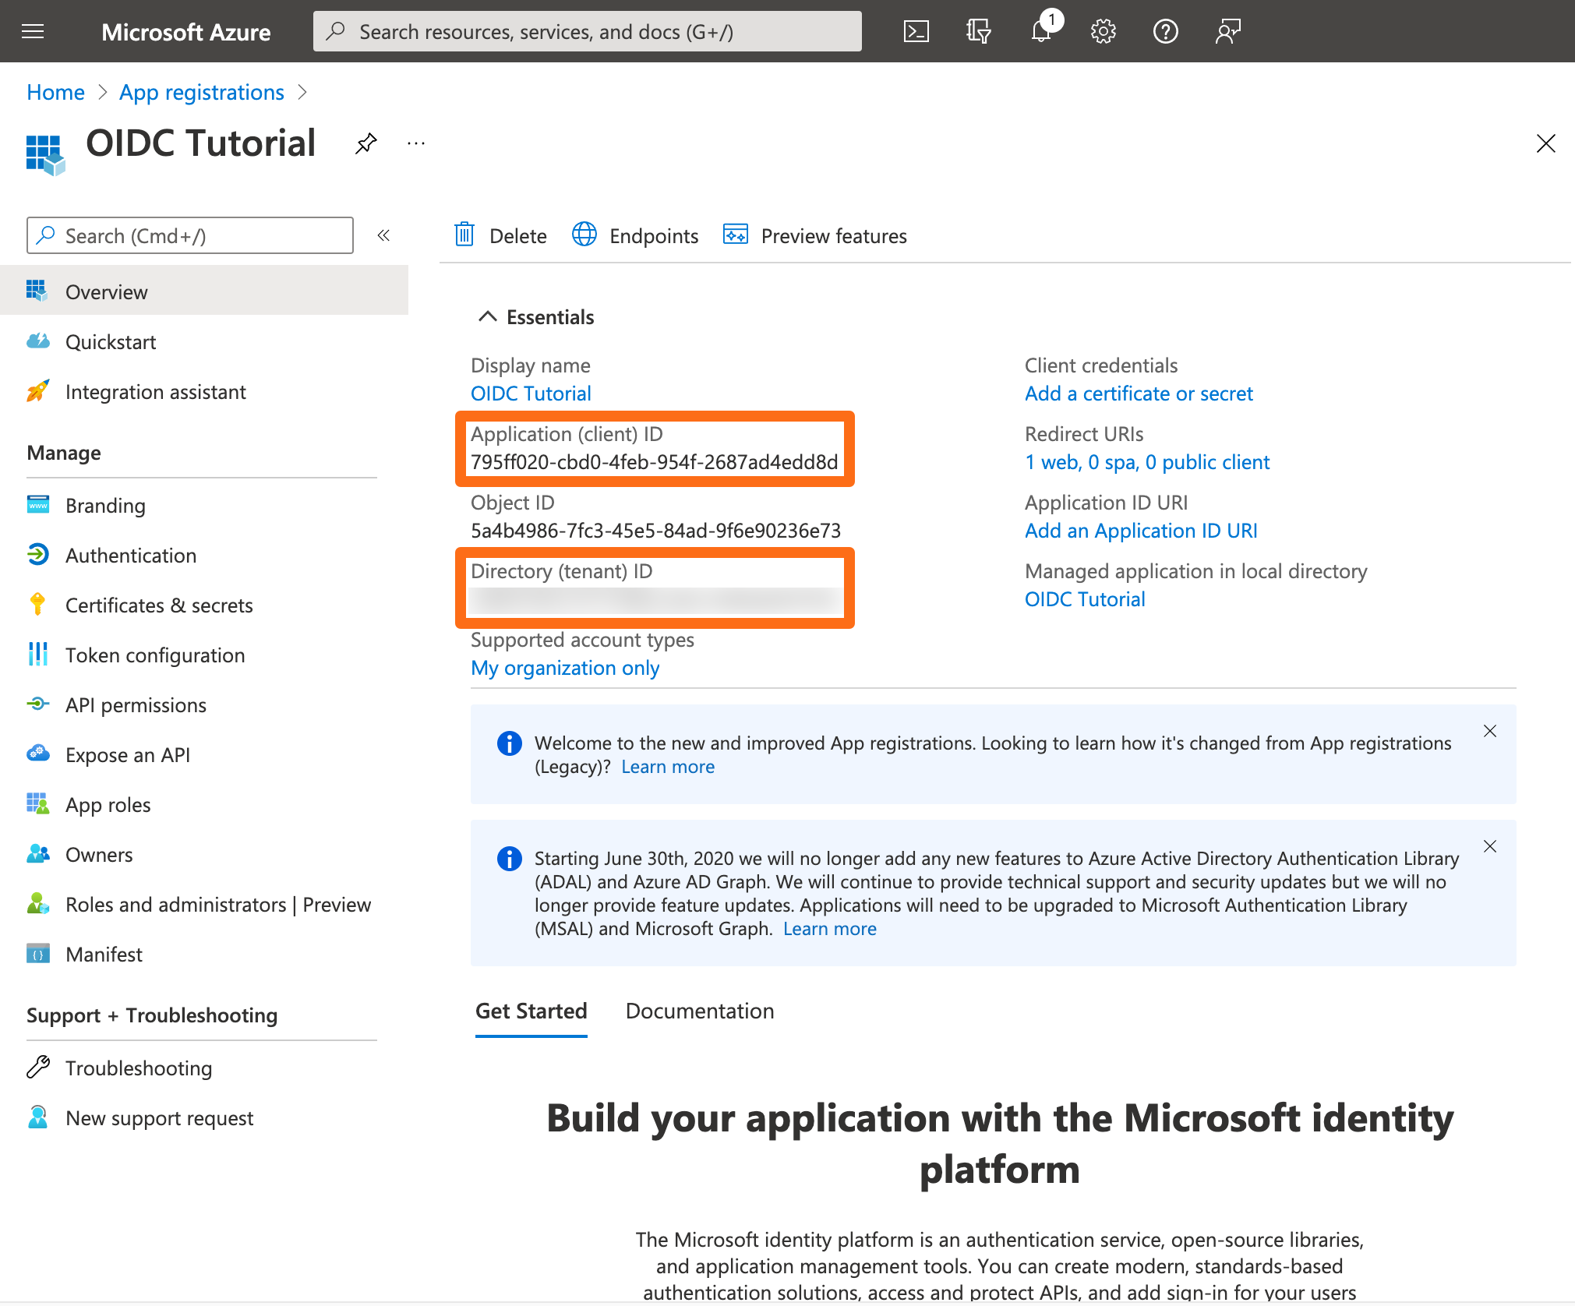Open the feedback icon in header
This screenshot has width=1575, height=1306.
[x=1227, y=32]
